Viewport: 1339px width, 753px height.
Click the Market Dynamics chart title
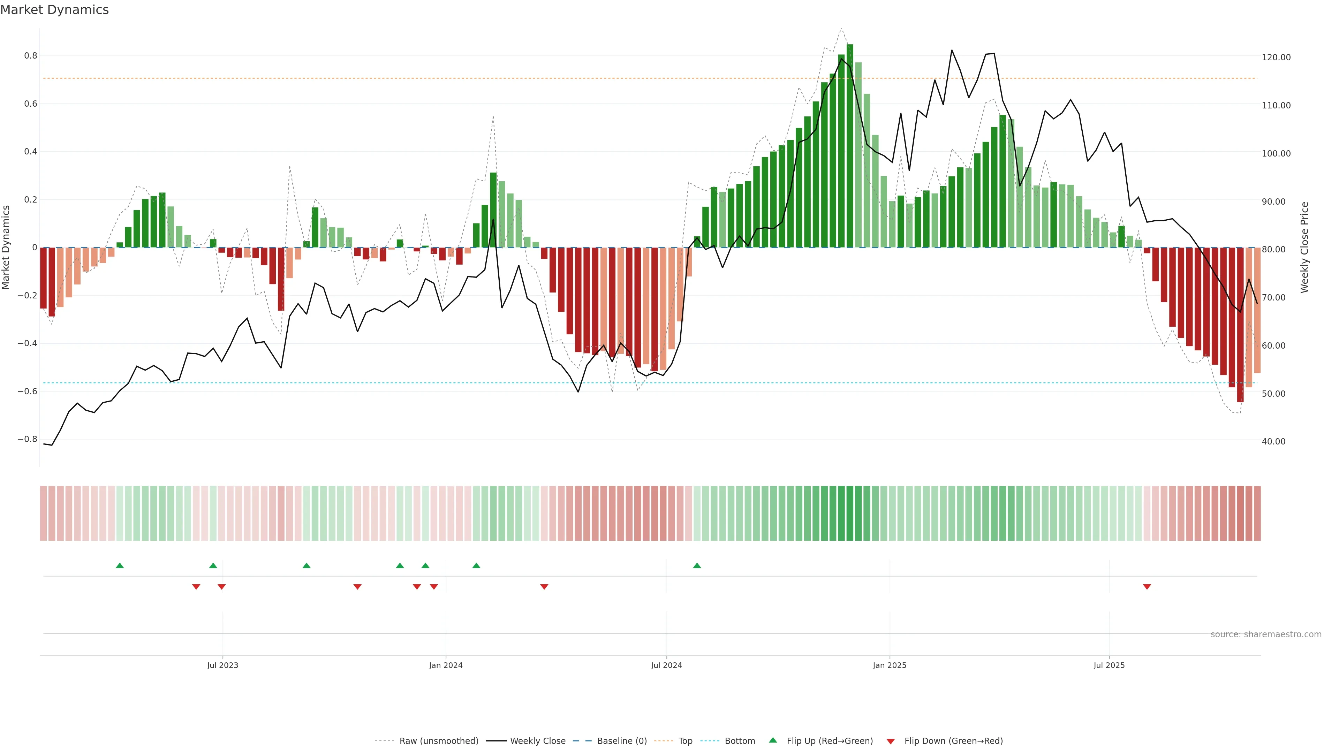[55, 10]
